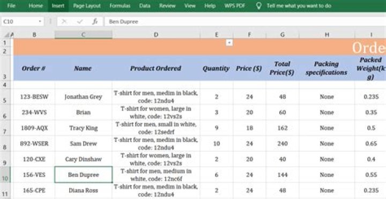Click the Name Box showing C10
Screen dimensions: 386x199
[22, 21]
